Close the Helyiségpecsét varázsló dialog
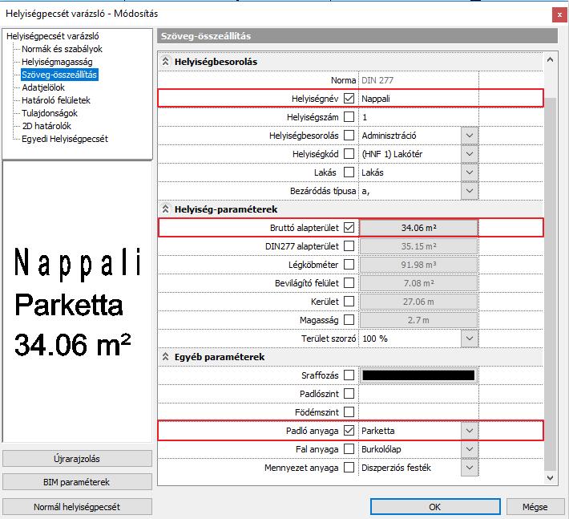Image resolution: width=569 pixels, height=519 pixels. pos(559,15)
